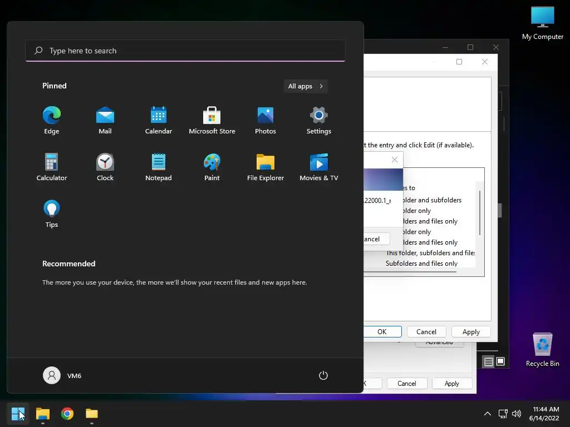This screenshot has width=570, height=427.
Task: Open Microsoft Store from pinned apps
Action: tap(212, 120)
